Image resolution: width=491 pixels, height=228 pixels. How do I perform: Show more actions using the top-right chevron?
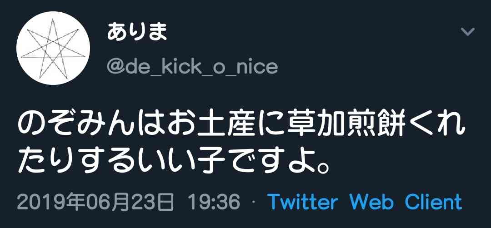(468, 32)
